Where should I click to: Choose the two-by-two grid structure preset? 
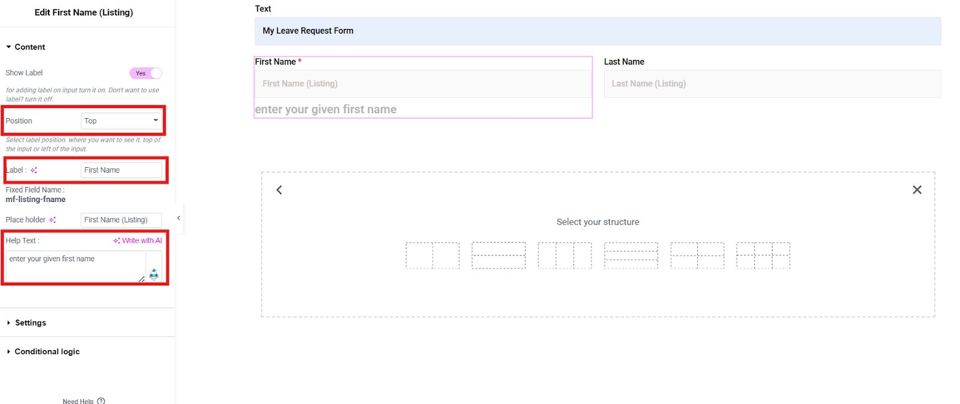697,255
